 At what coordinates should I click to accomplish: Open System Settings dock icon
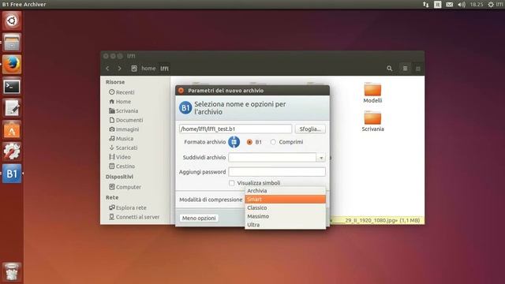tap(12, 151)
